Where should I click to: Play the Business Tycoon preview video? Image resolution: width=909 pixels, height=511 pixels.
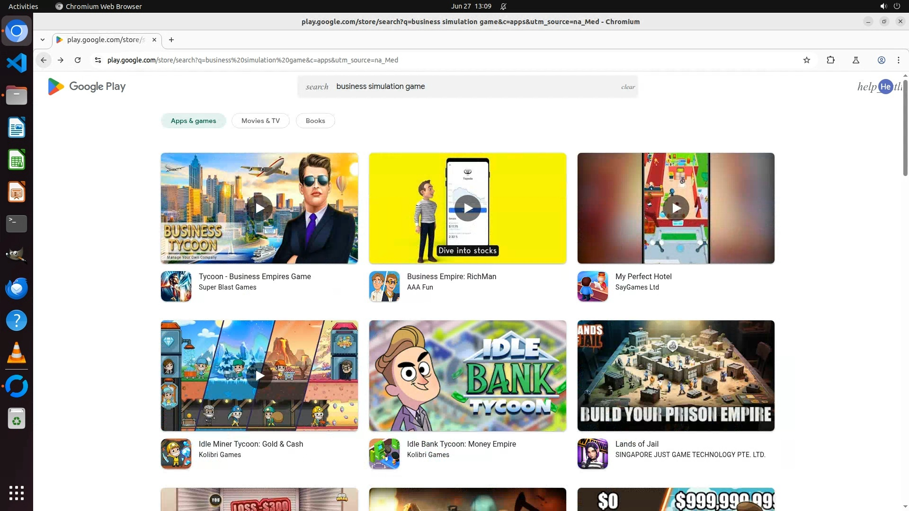259,208
